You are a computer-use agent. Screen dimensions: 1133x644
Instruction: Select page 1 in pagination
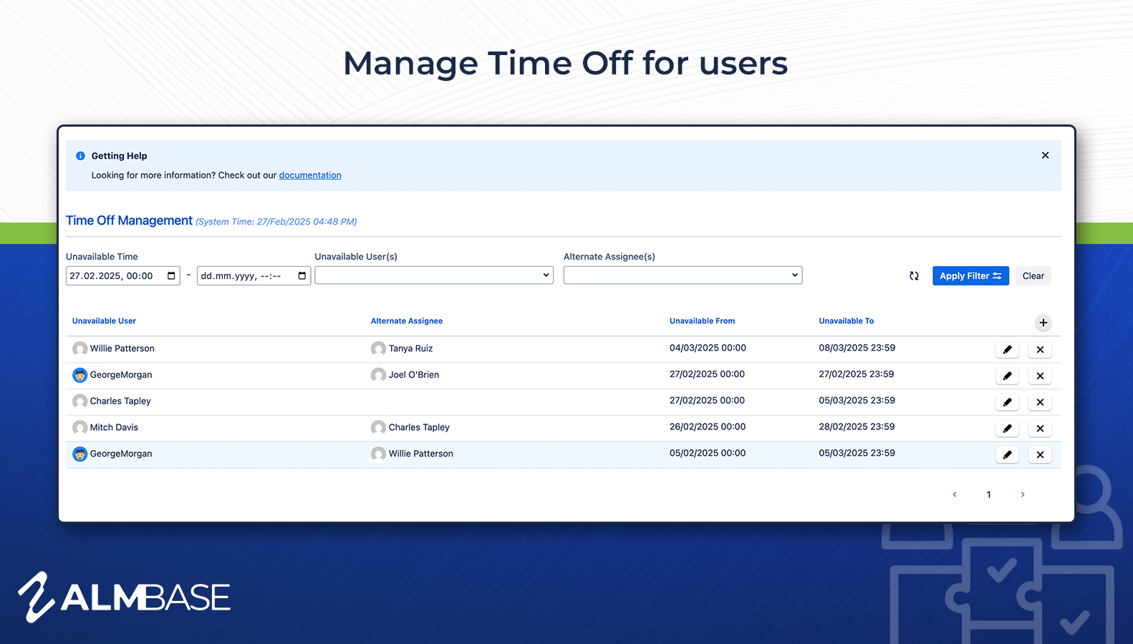click(x=989, y=494)
